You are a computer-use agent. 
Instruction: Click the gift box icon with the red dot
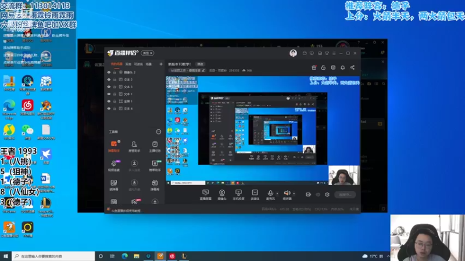point(314,67)
